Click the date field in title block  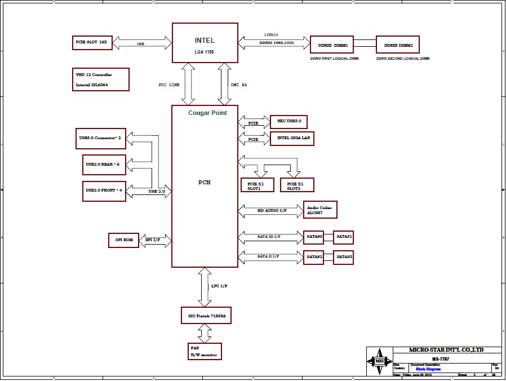pos(412,375)
